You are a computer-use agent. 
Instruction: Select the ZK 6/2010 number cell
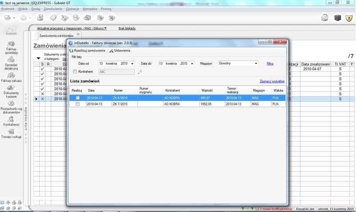(x=125, y=98)
